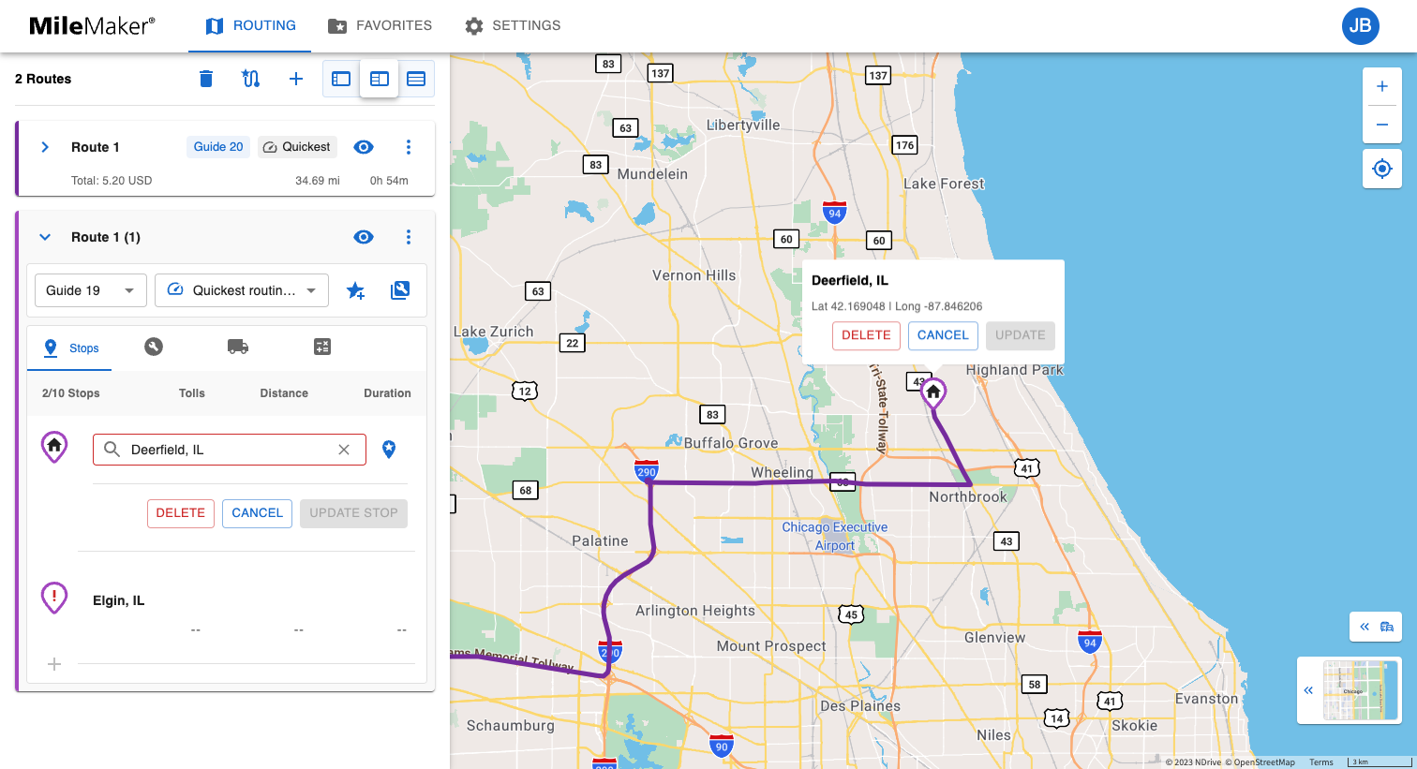Switch to the split panel layout view
Viewport: 1417px width, 769px height.
380,79
